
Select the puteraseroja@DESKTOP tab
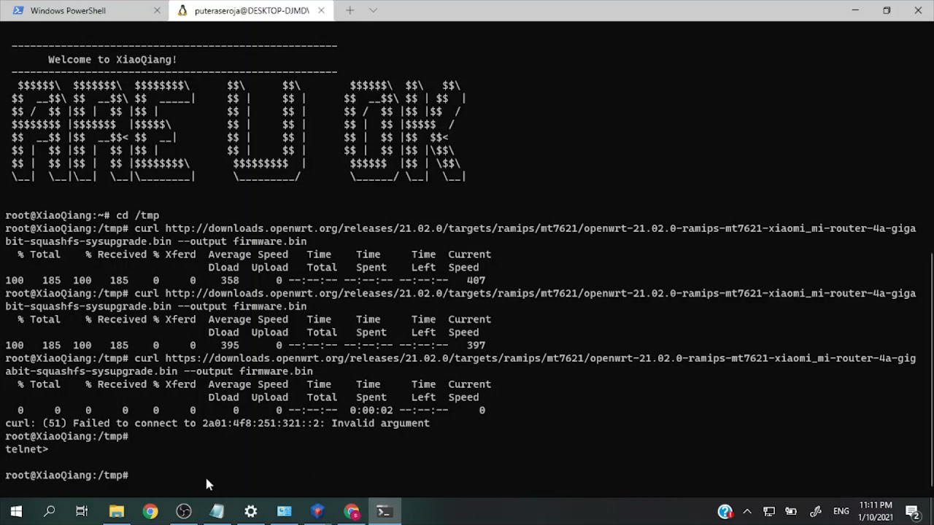(x=252, y=11)
